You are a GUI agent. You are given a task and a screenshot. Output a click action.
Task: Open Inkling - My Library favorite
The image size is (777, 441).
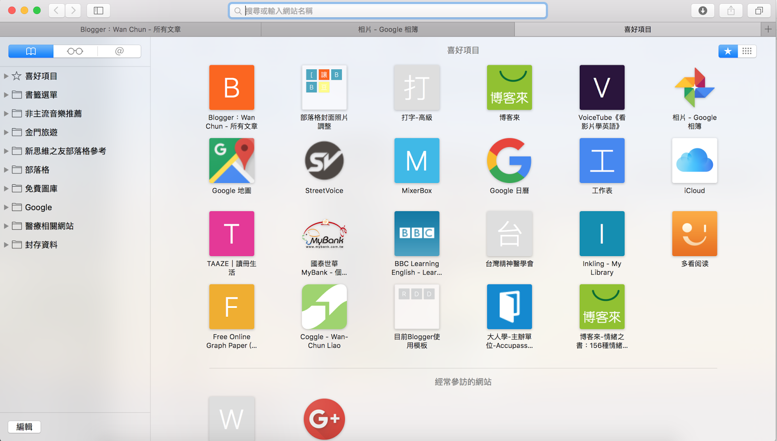coord(602,233)
